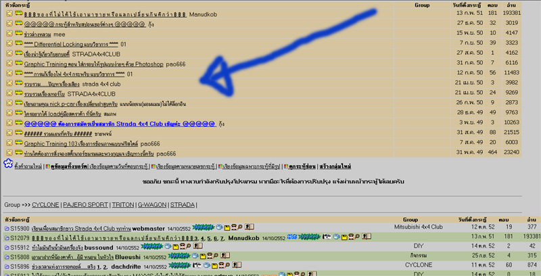Click the HOT badge in the S12079 row
The image size is (541, 276).
click(x=292, y=237)
